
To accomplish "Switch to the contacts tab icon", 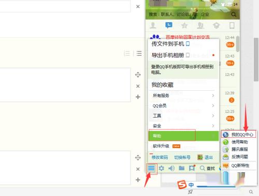I will [x=153, y=26].
